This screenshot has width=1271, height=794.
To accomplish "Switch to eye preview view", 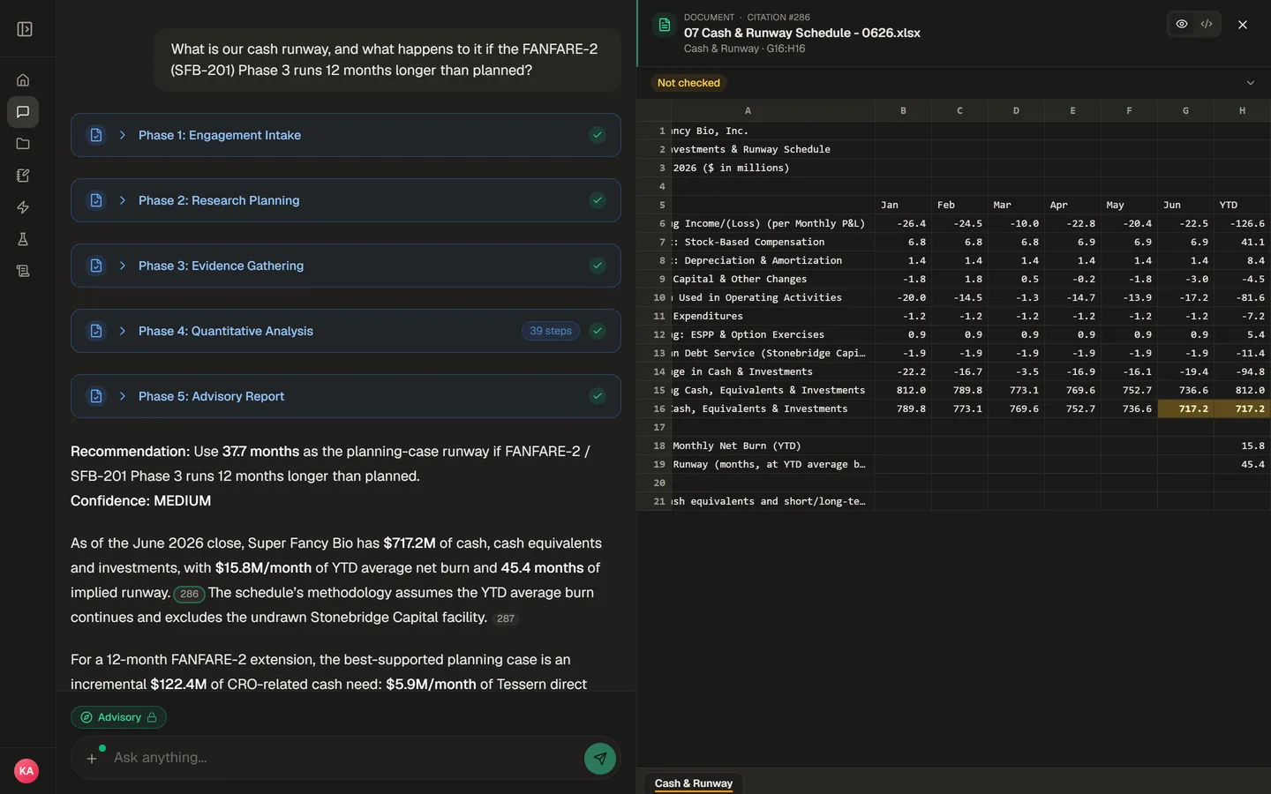I will point(1182,24).
